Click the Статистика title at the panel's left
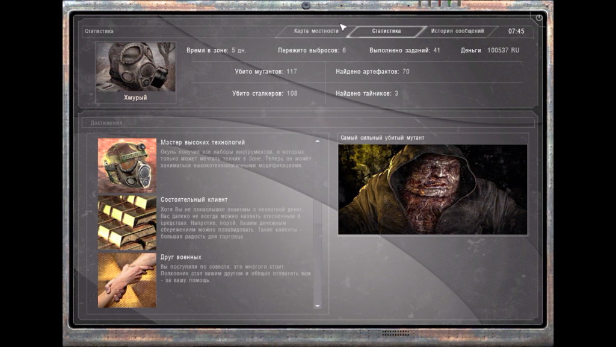The height and width of the screenshot is (347, 616). [x=99, y=31]
